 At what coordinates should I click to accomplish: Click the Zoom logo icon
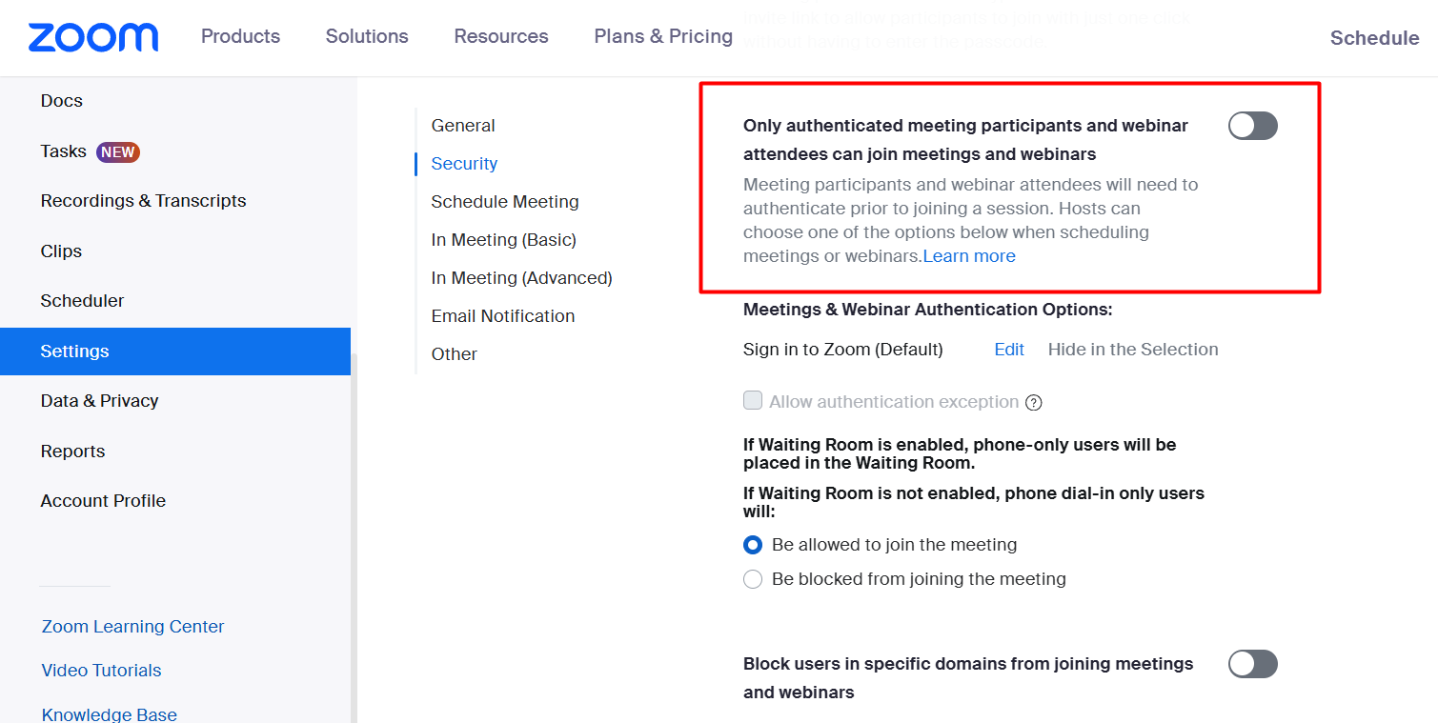pos(93,37)
